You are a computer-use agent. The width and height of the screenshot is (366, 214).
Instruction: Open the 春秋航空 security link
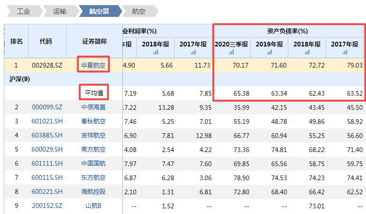coord(93,122)
